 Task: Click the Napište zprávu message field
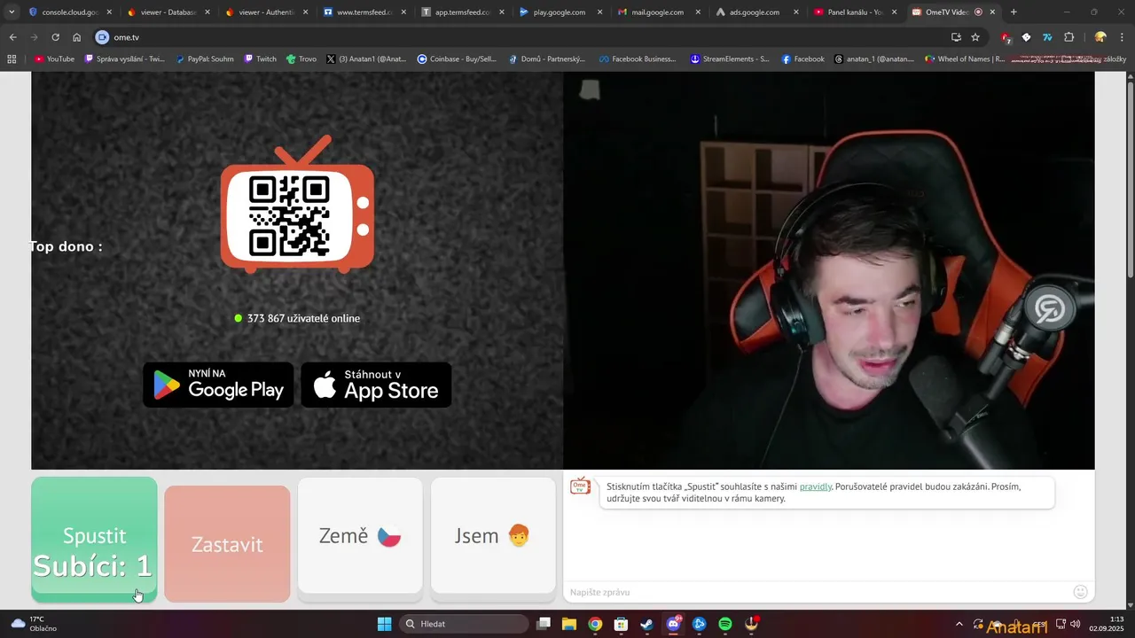click(816, 592)
